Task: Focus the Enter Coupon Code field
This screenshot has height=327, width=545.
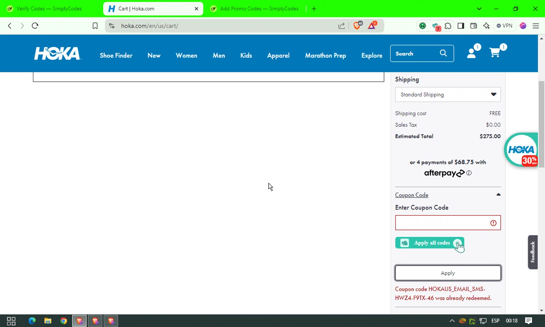Action: [448, 223]
